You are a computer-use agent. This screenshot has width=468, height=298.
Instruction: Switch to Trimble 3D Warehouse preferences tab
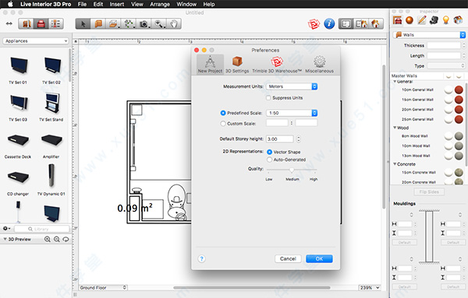277,65
